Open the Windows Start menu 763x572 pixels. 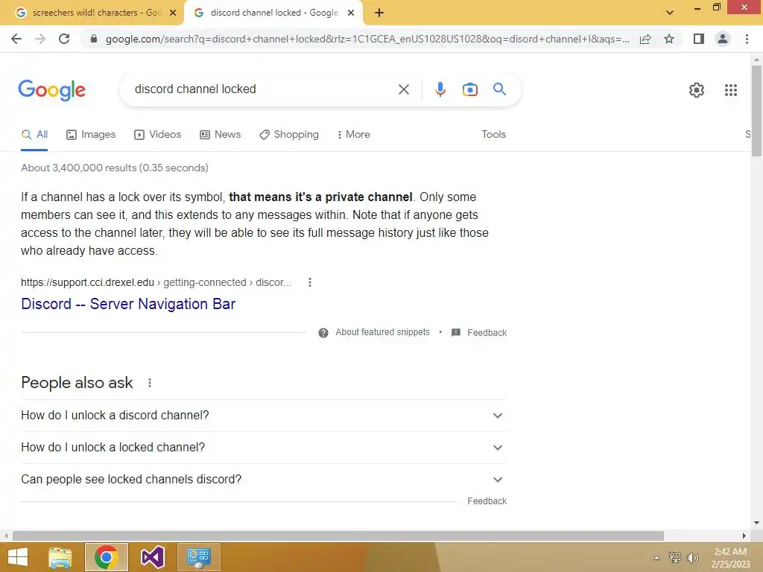[x=18, y=557]
